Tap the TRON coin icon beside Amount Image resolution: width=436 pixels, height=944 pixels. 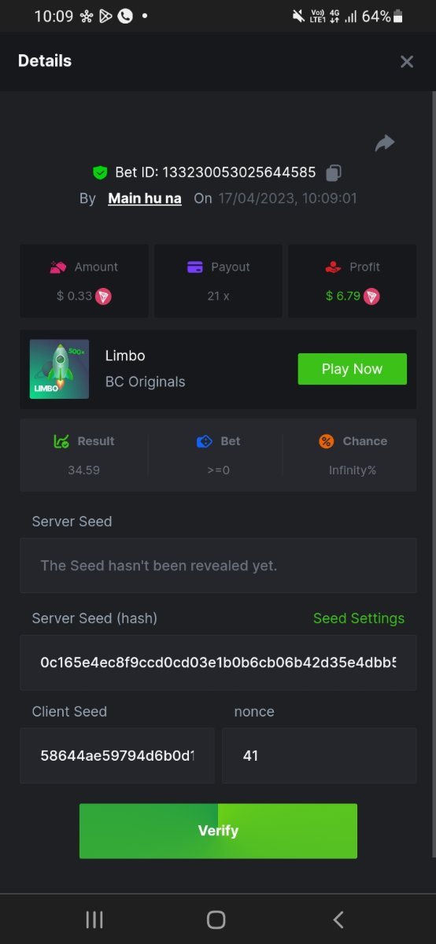coord(104,297)
